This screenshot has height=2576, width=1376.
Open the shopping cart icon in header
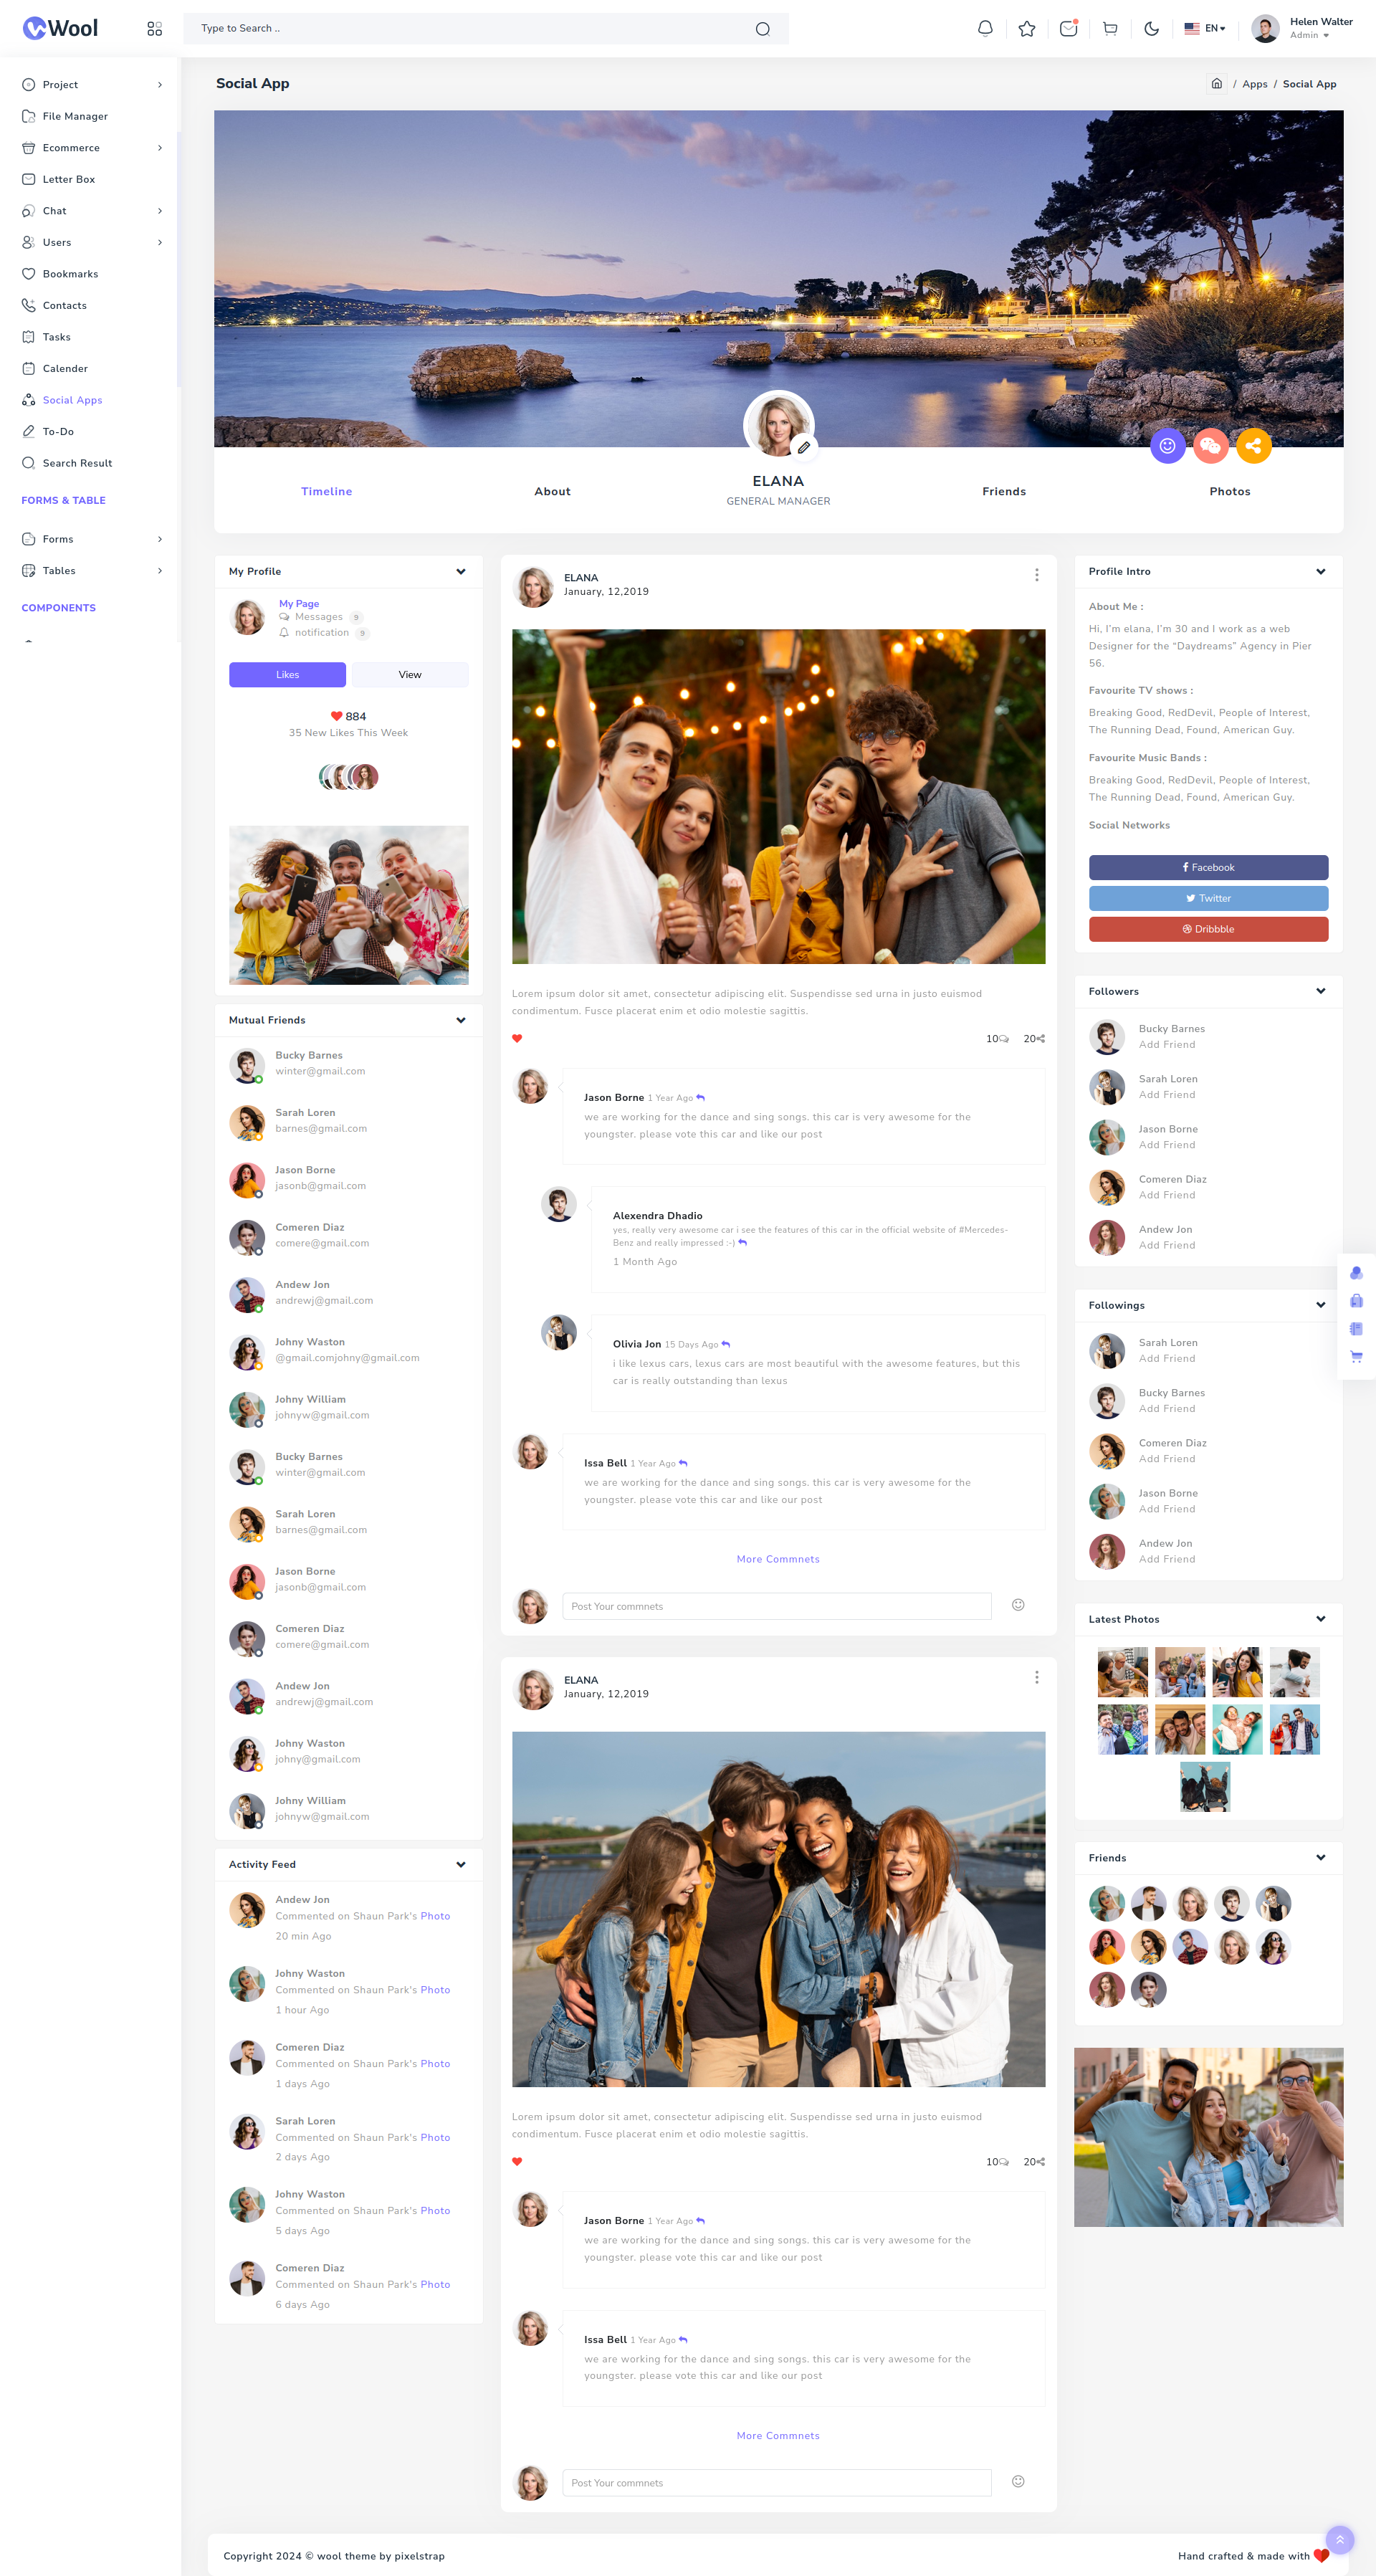point(1110,29)
